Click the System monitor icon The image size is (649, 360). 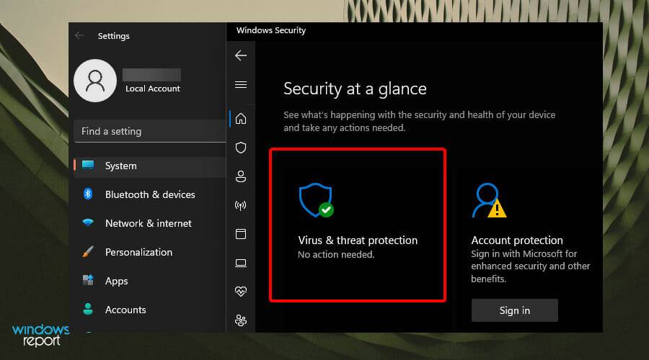(x=88, y=166)
